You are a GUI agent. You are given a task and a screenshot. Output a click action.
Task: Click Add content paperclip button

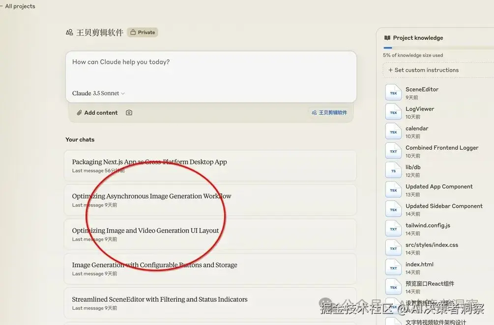pyautogui.click(x=97, y=112)
